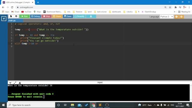Open the Windows Start menu
This screenshot has height=108, width=192.
[x=3, y=105]
